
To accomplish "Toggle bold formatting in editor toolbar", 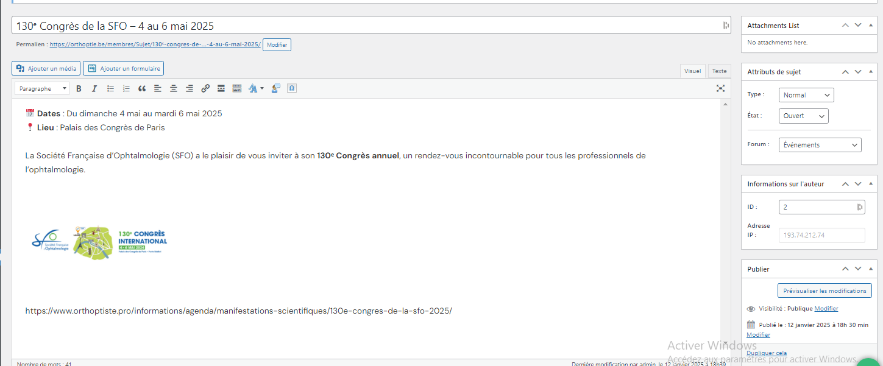I will pyautogui.click(x=79, y=89).
